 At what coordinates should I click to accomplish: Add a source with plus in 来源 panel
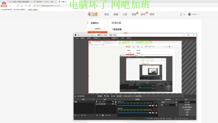click(97, 115)
